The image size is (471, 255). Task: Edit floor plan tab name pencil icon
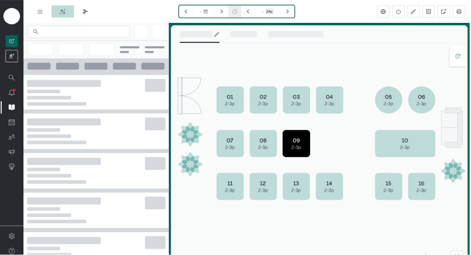(x=216, y=34)
